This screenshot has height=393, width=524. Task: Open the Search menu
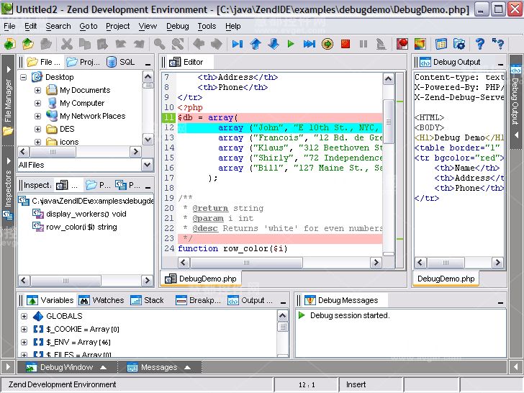click(x=58, y=26)
